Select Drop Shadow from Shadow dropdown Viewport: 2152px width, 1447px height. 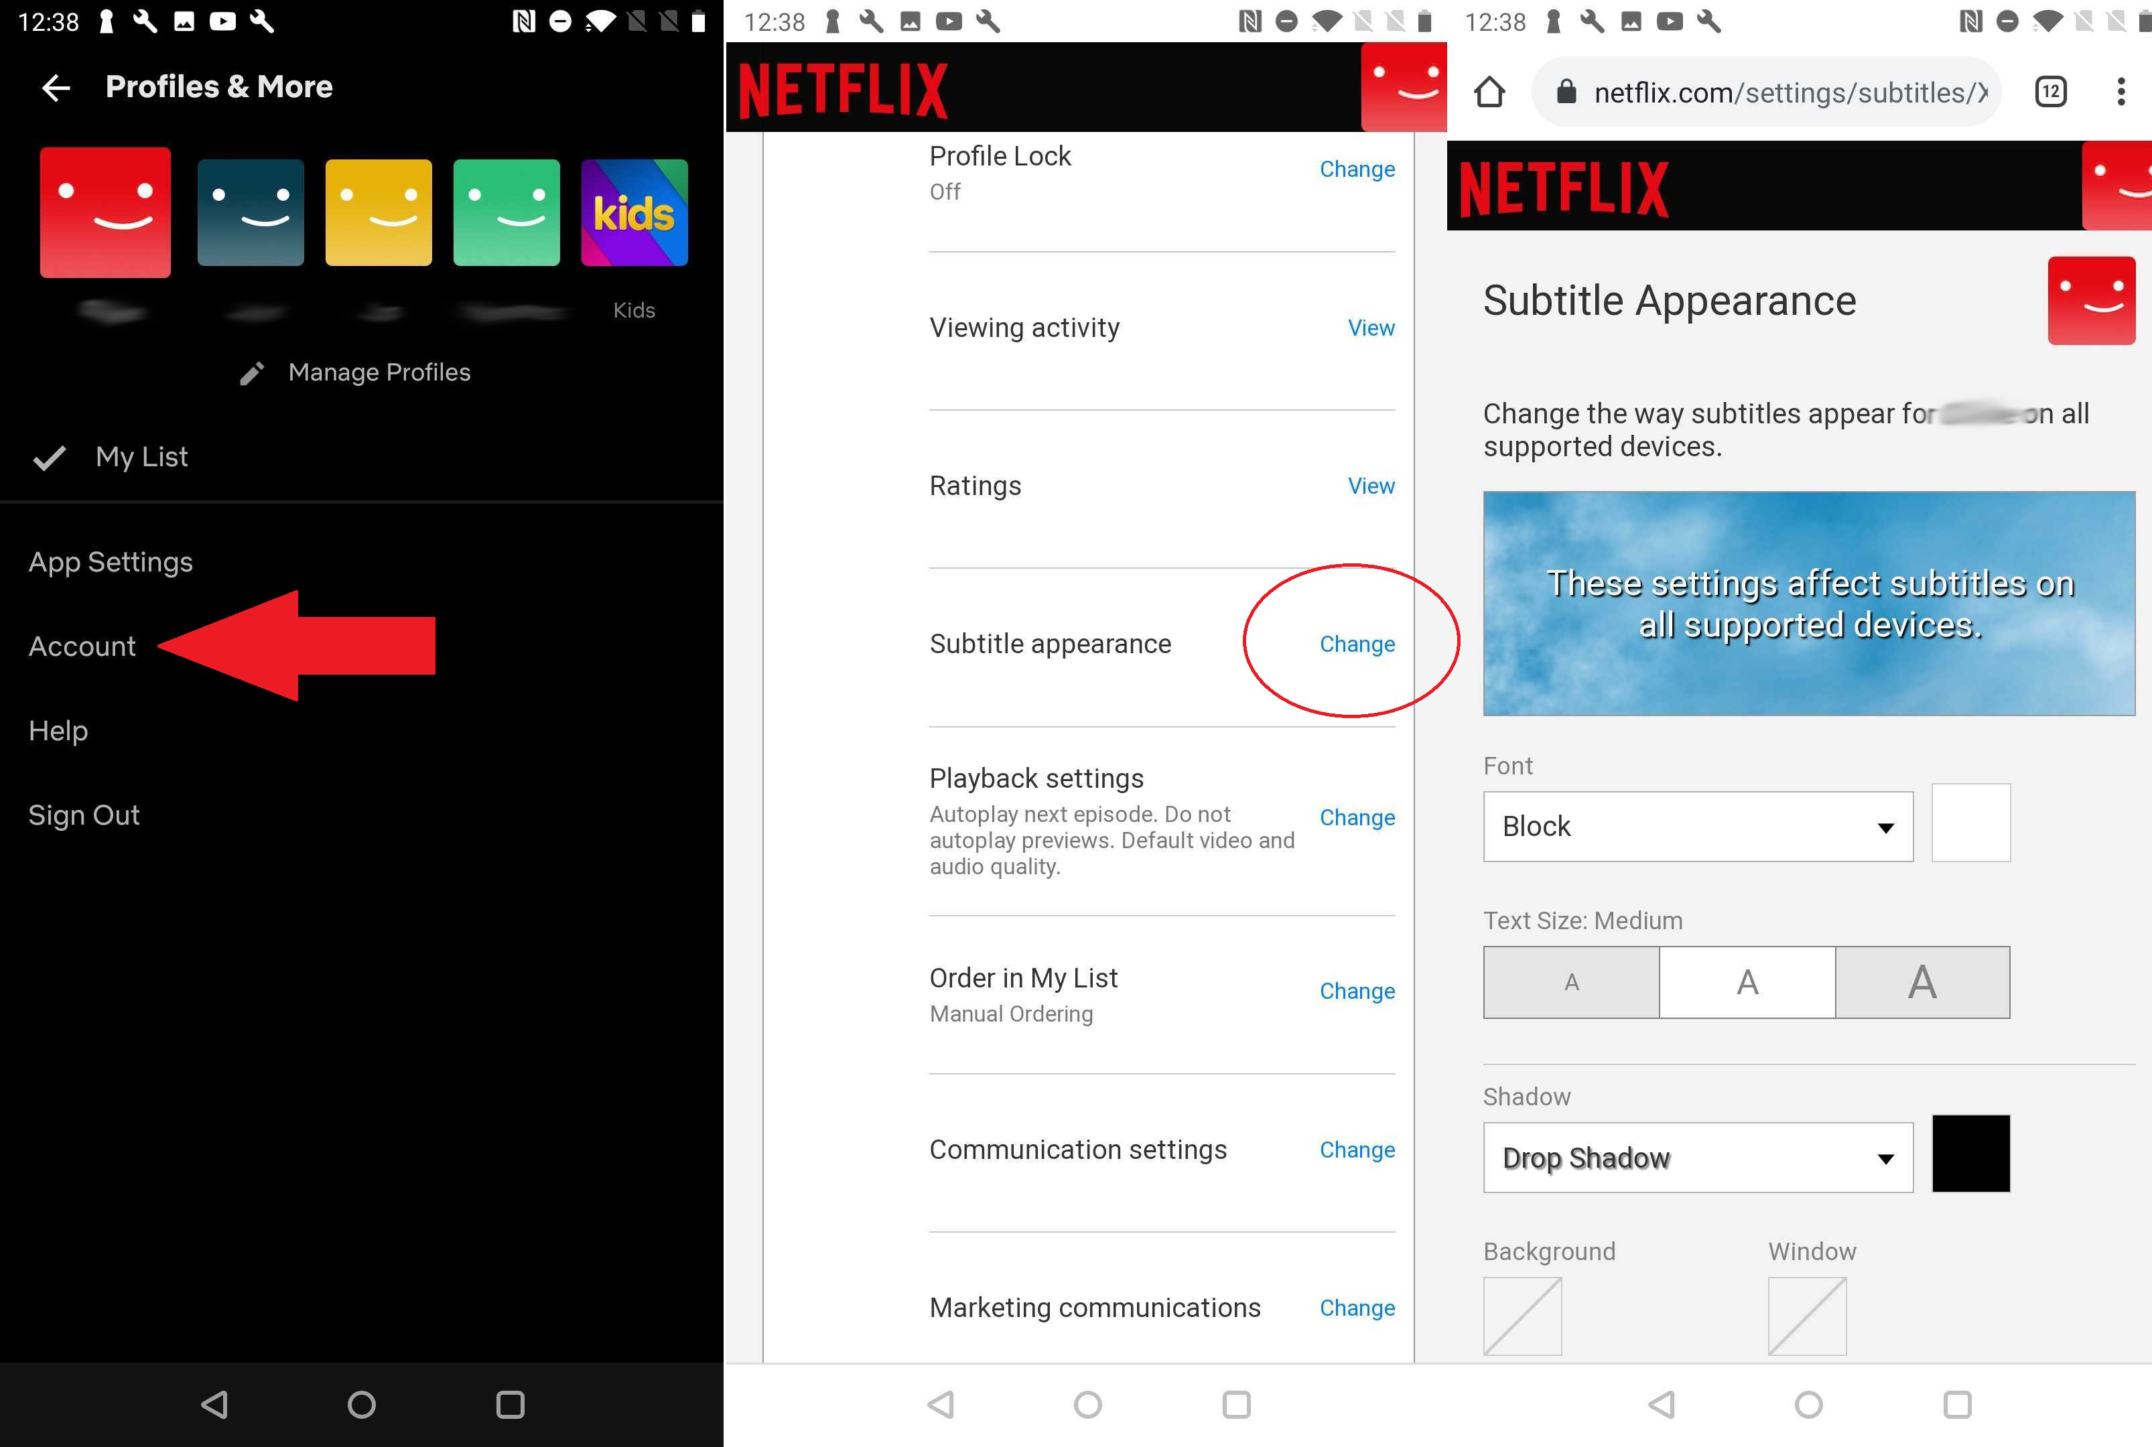1695,1156
